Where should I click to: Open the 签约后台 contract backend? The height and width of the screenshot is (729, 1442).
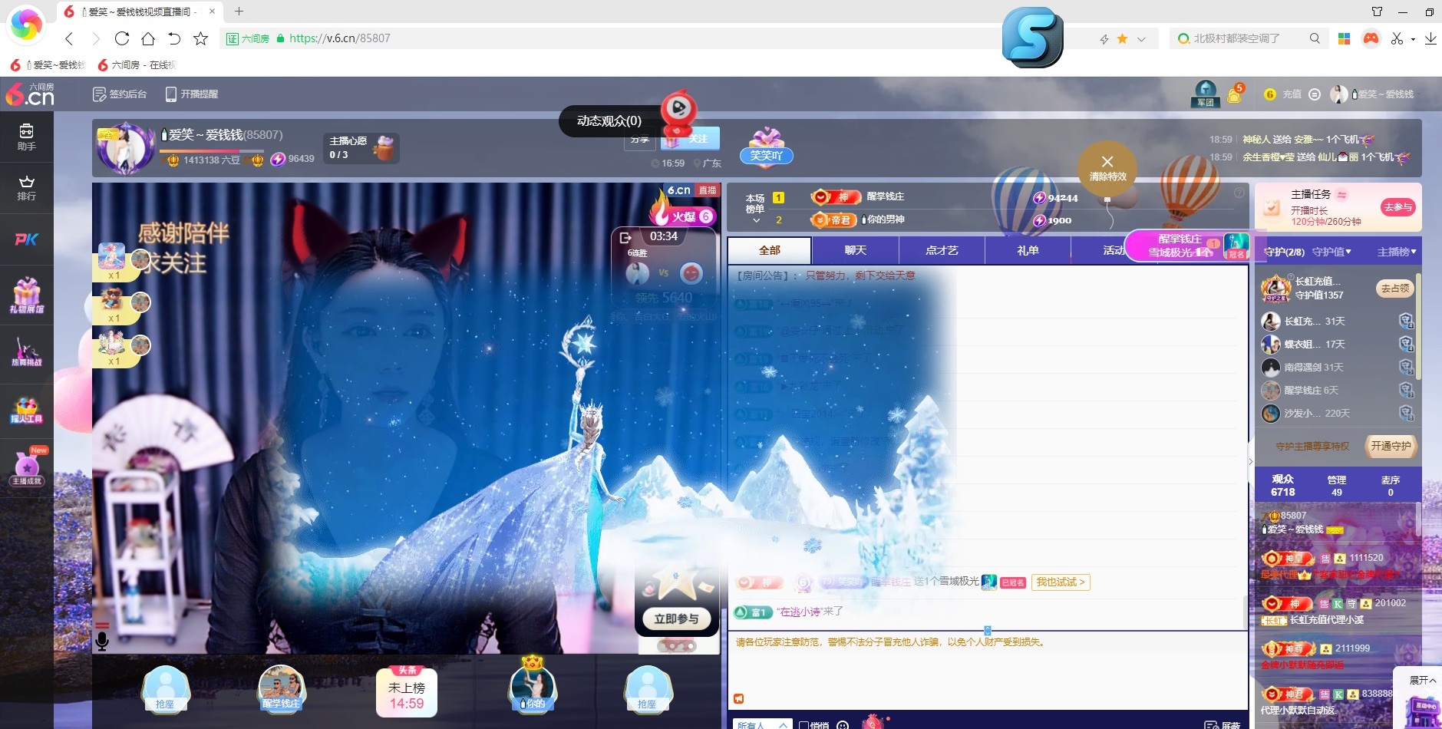120,94
